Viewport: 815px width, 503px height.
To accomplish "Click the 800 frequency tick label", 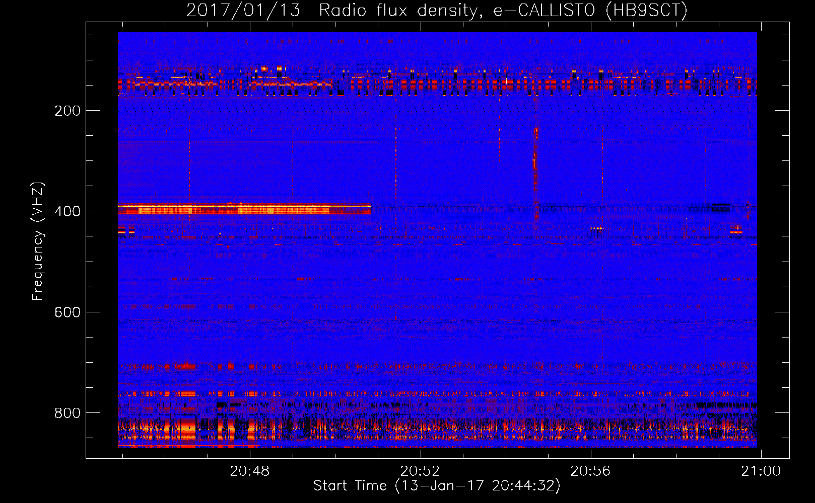I will [67, 413].
